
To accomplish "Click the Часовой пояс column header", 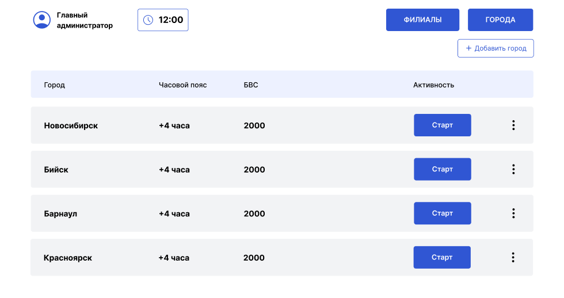I will point(182,85).
